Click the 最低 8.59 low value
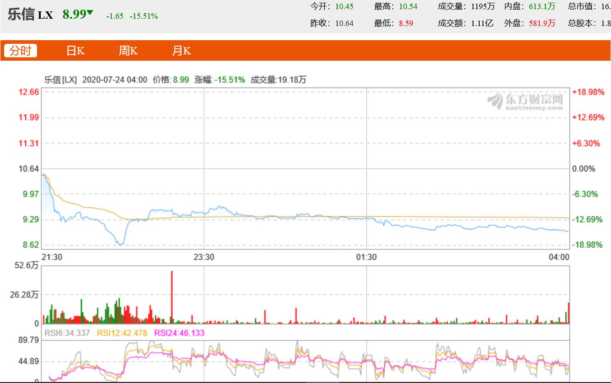Viewport: 611px width, 383px height. pyautogui.click(x=394, y=23)
